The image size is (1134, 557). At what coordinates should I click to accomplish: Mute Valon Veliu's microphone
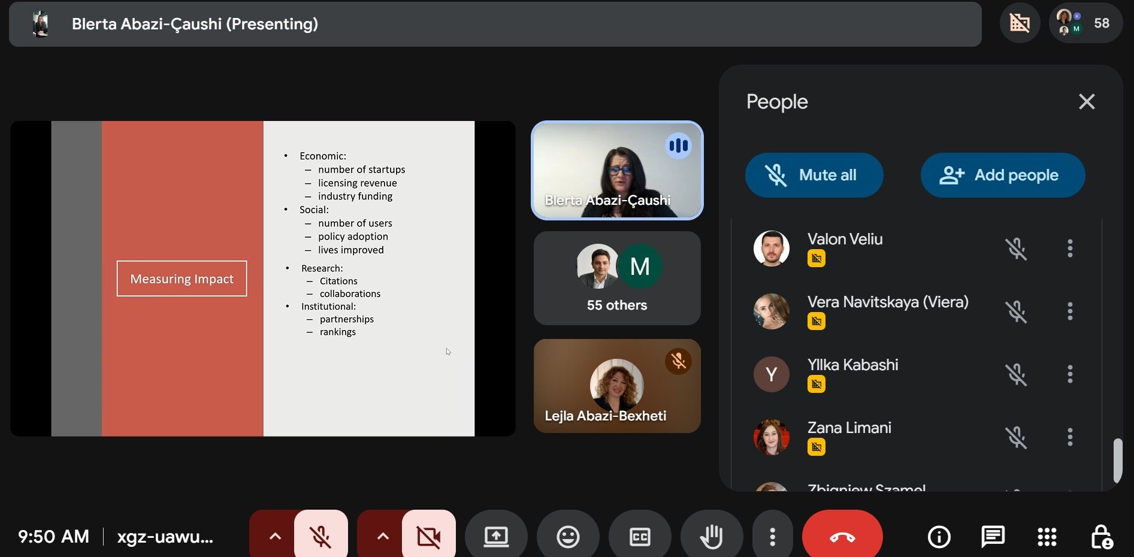coord(1016,249)
